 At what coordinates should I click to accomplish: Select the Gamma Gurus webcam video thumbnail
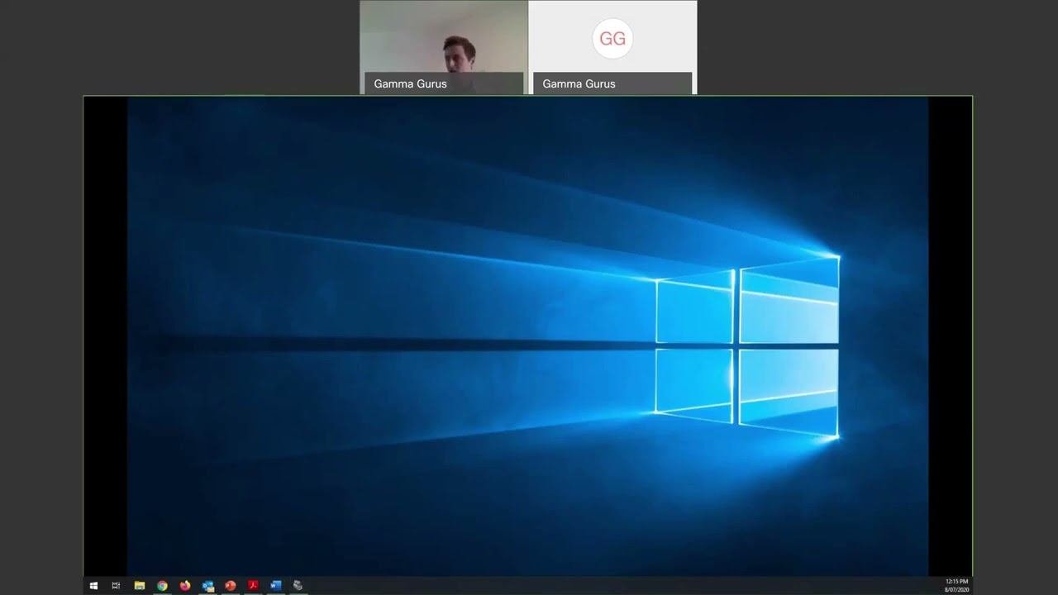[x=444, y=47]
